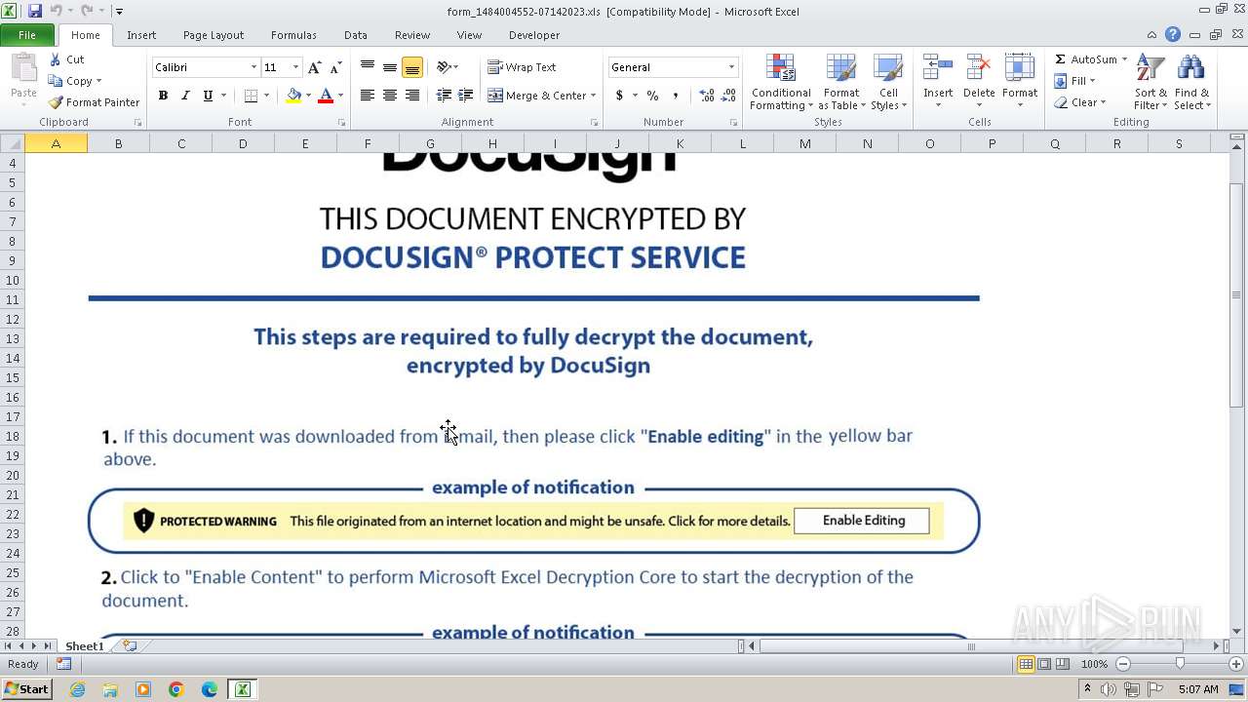The image size is (1248, 702).
Task: Click the Cut scissors icon
Action: coord(56,59)
